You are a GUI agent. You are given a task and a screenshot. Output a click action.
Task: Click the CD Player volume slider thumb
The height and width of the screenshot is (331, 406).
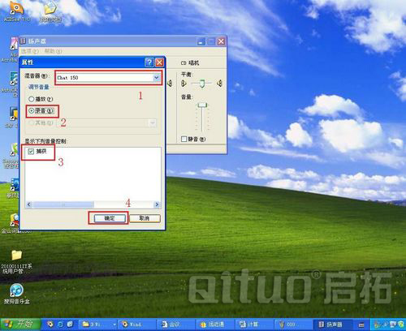[x=202, y=105]
